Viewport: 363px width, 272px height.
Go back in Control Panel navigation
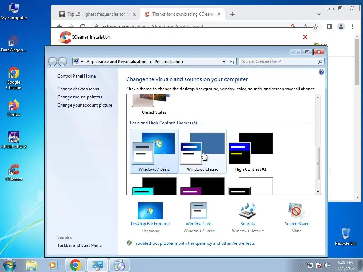(52, 62)
